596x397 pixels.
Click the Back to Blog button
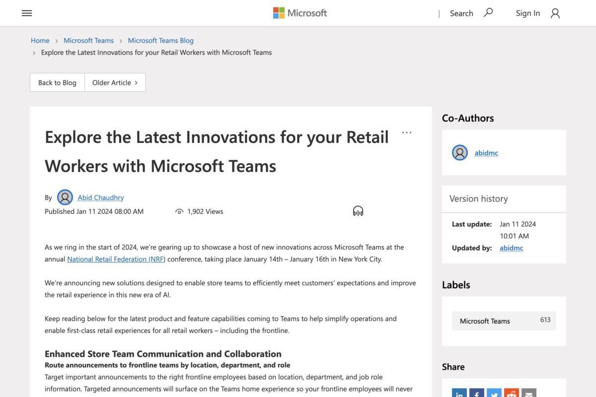(x=57, y=82)
